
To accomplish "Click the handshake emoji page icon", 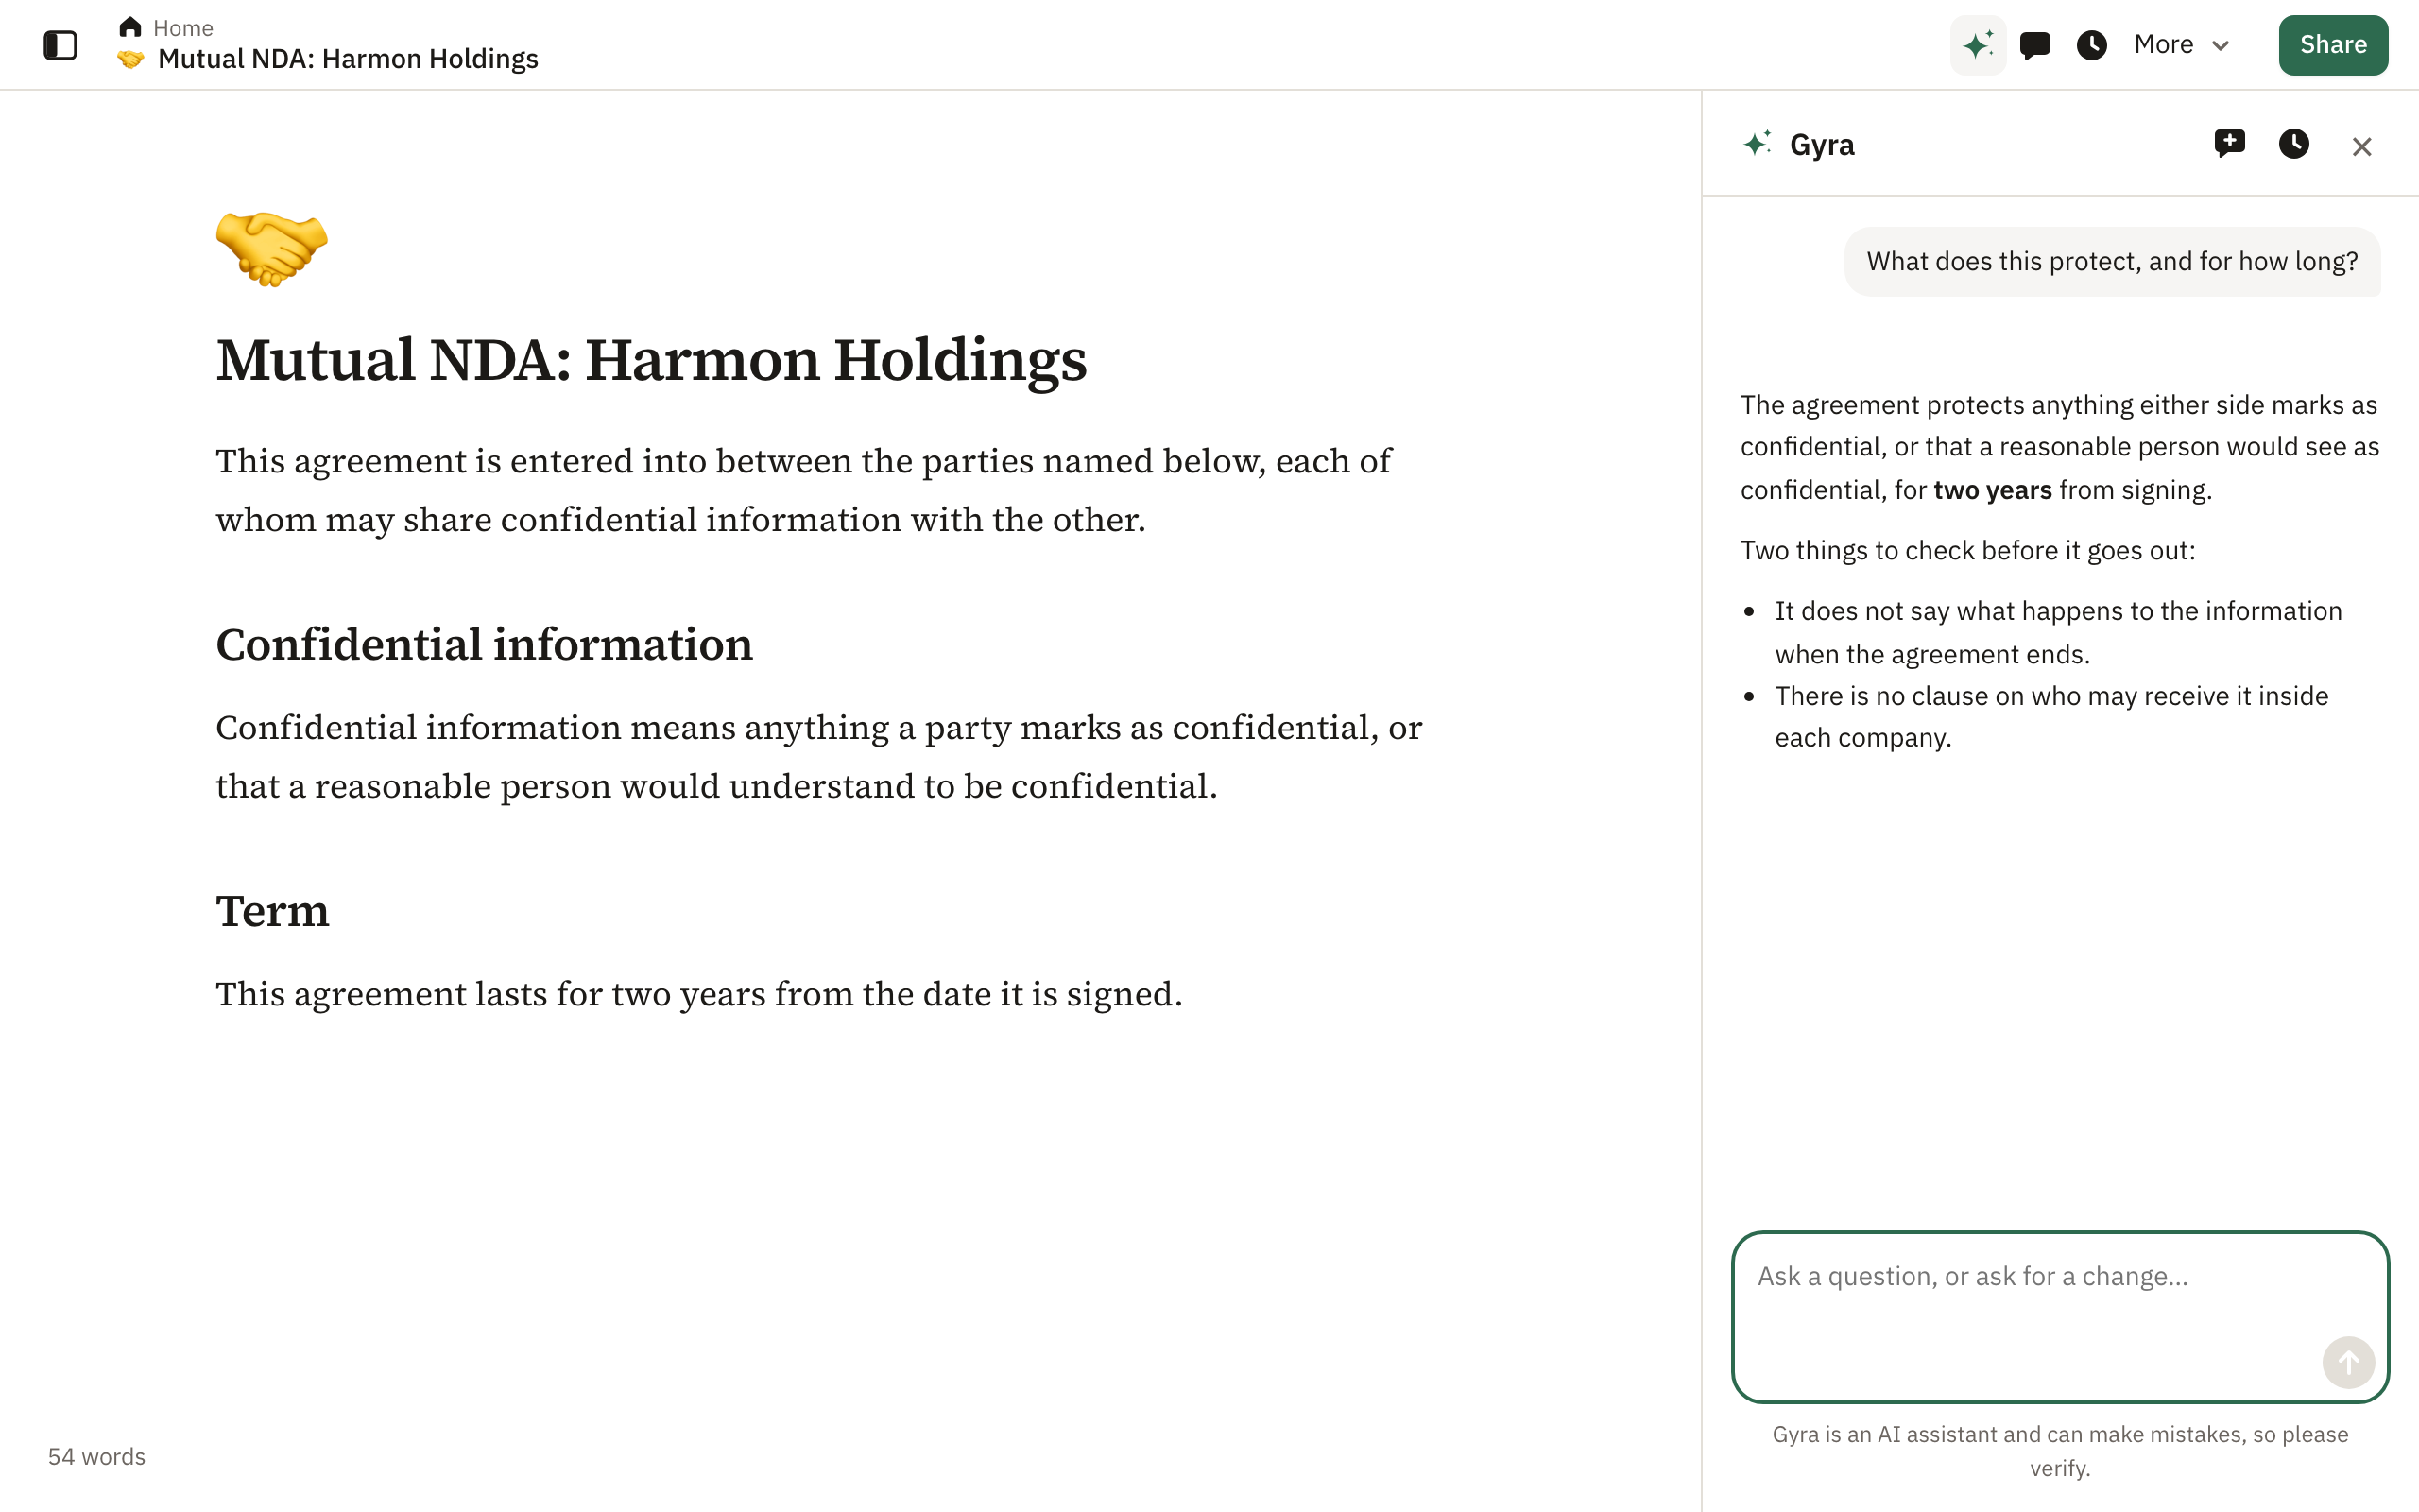I will pos(272,248).
